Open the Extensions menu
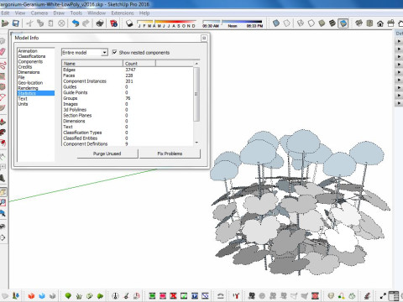 [123, 13]
